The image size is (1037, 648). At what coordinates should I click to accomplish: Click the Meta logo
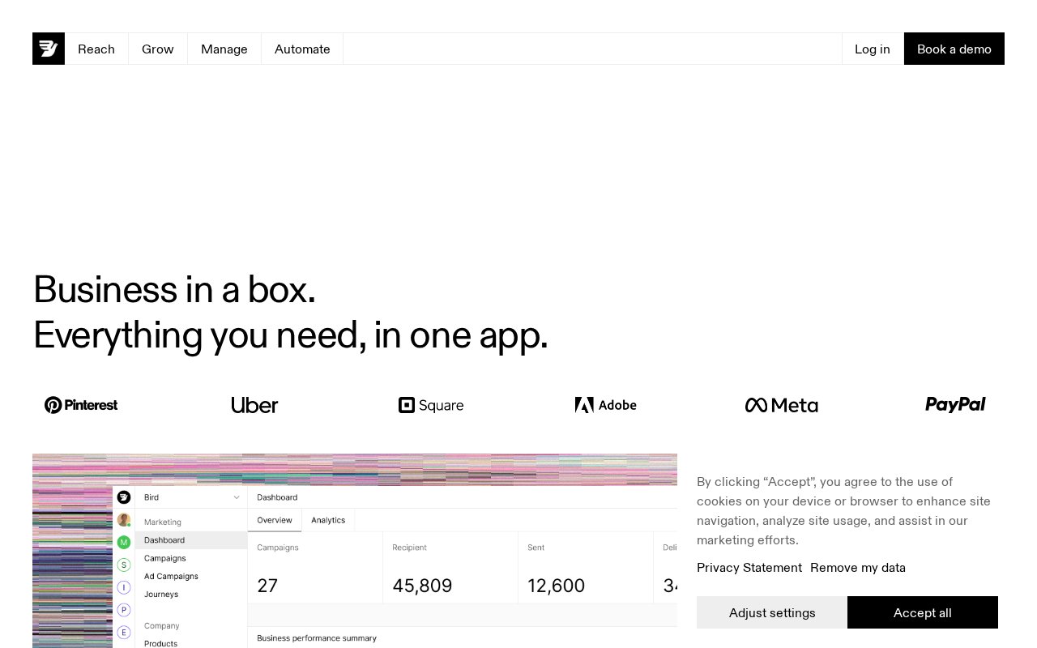(782, 405)
